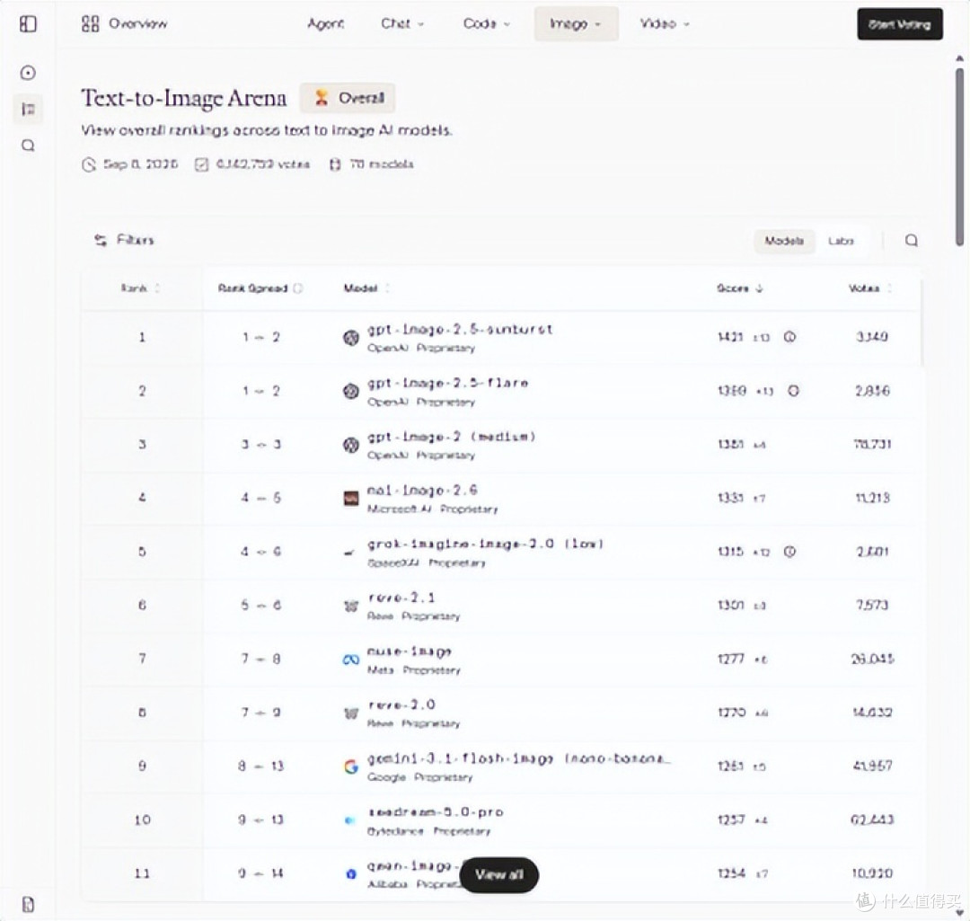The width and height of the screenshot is (970, 921).
Task: Open the Overall category selector
Action: [x=348, y=98]
